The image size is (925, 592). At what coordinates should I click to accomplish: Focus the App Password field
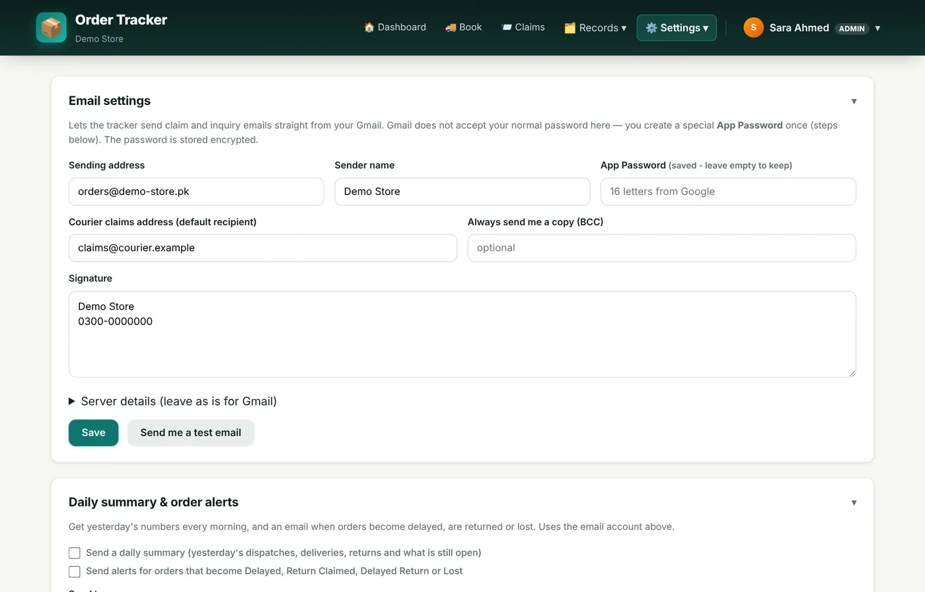(728, 192)
